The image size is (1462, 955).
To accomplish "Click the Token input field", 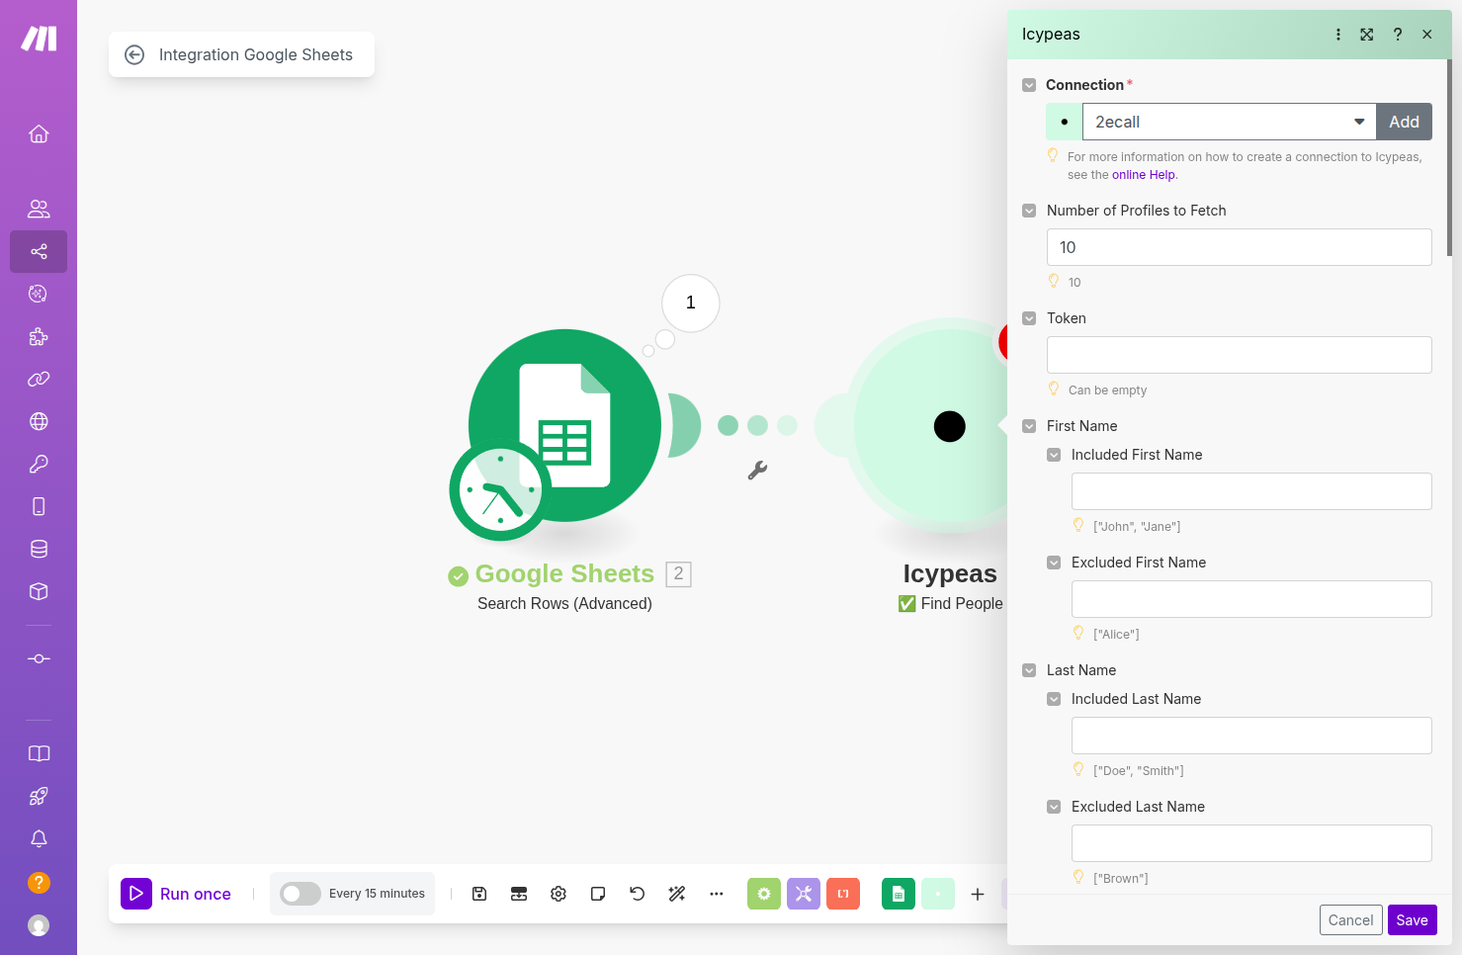I will pos(1239,355).
